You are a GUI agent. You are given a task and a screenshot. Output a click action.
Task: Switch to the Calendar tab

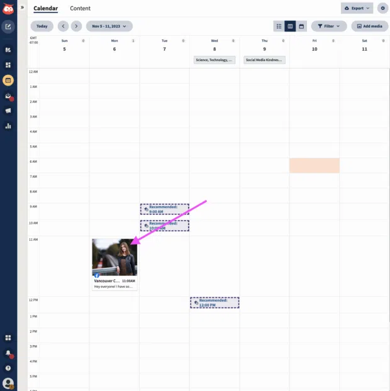[46, 8]
